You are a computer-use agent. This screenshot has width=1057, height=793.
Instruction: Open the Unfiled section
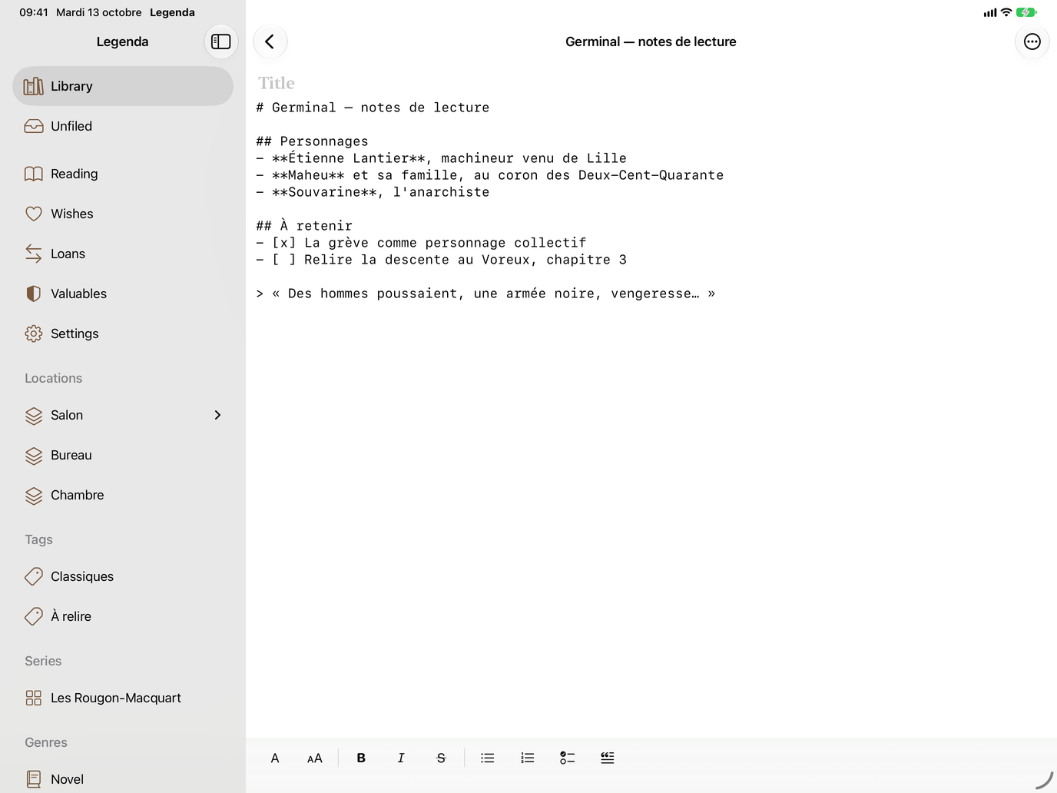123,126
